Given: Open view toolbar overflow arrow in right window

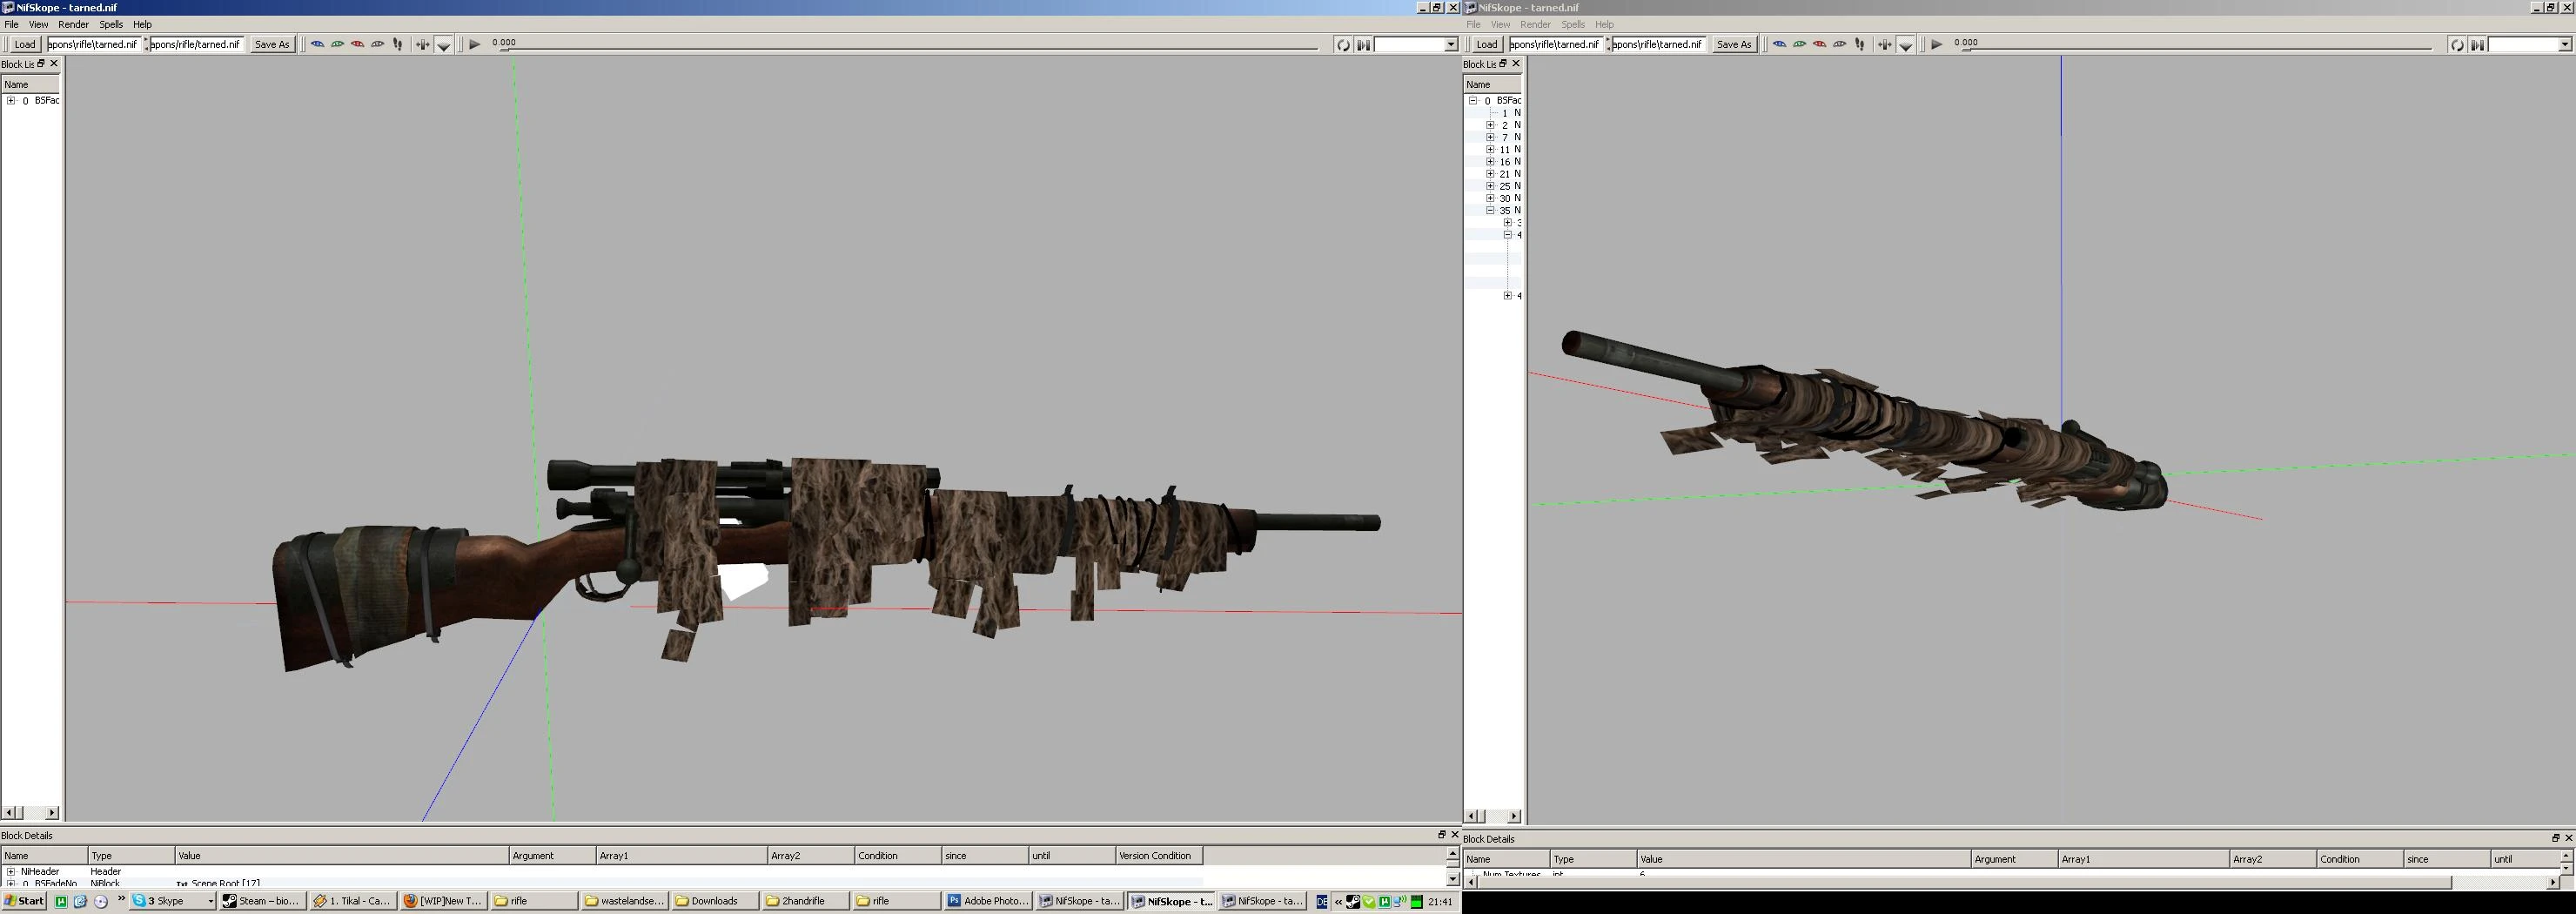Looking at the screenshot, I should click(x=1906, y=45).
